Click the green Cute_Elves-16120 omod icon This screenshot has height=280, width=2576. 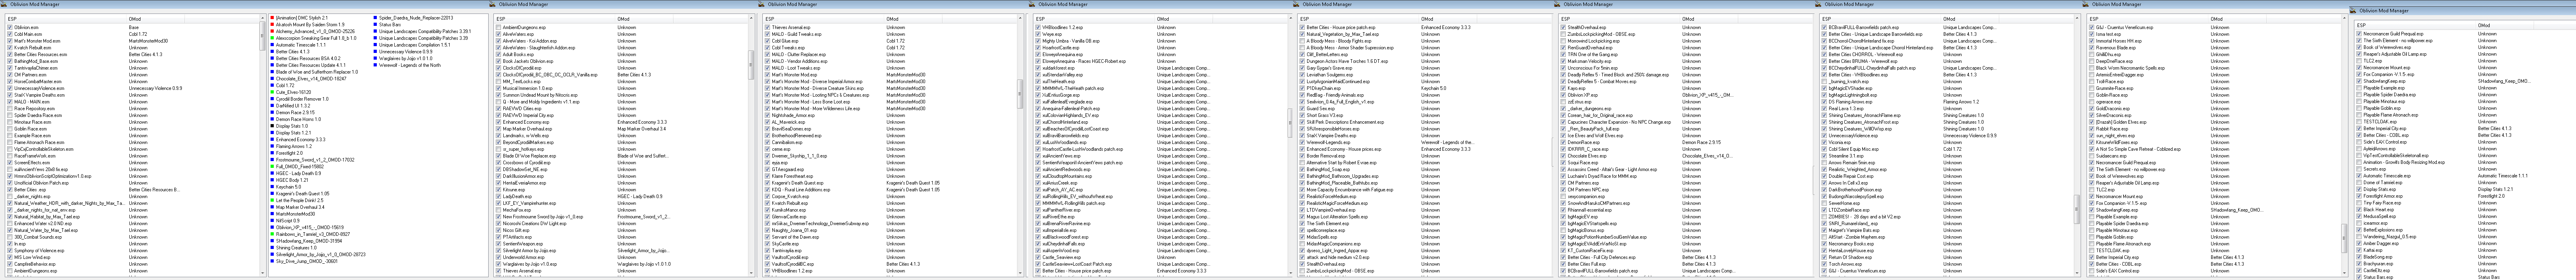point(271,92)
